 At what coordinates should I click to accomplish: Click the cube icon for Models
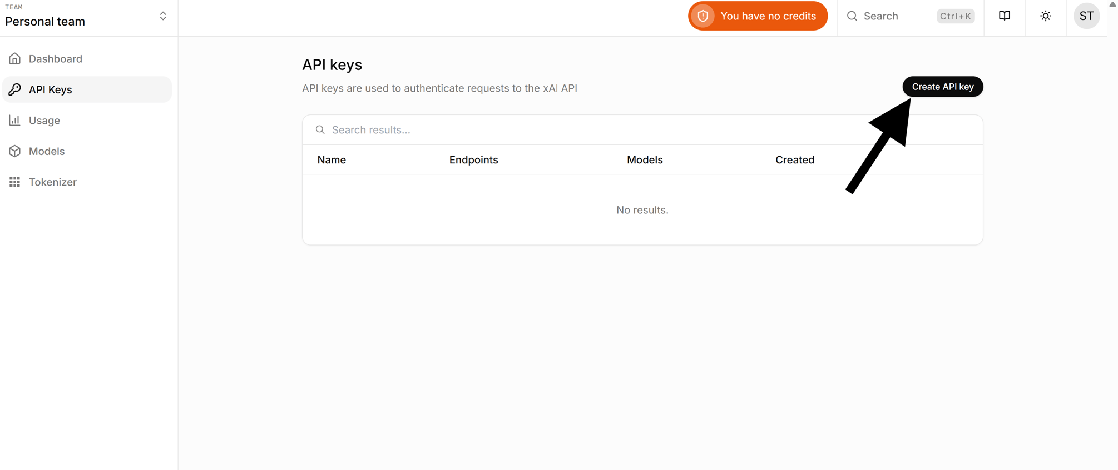(15, 151)
